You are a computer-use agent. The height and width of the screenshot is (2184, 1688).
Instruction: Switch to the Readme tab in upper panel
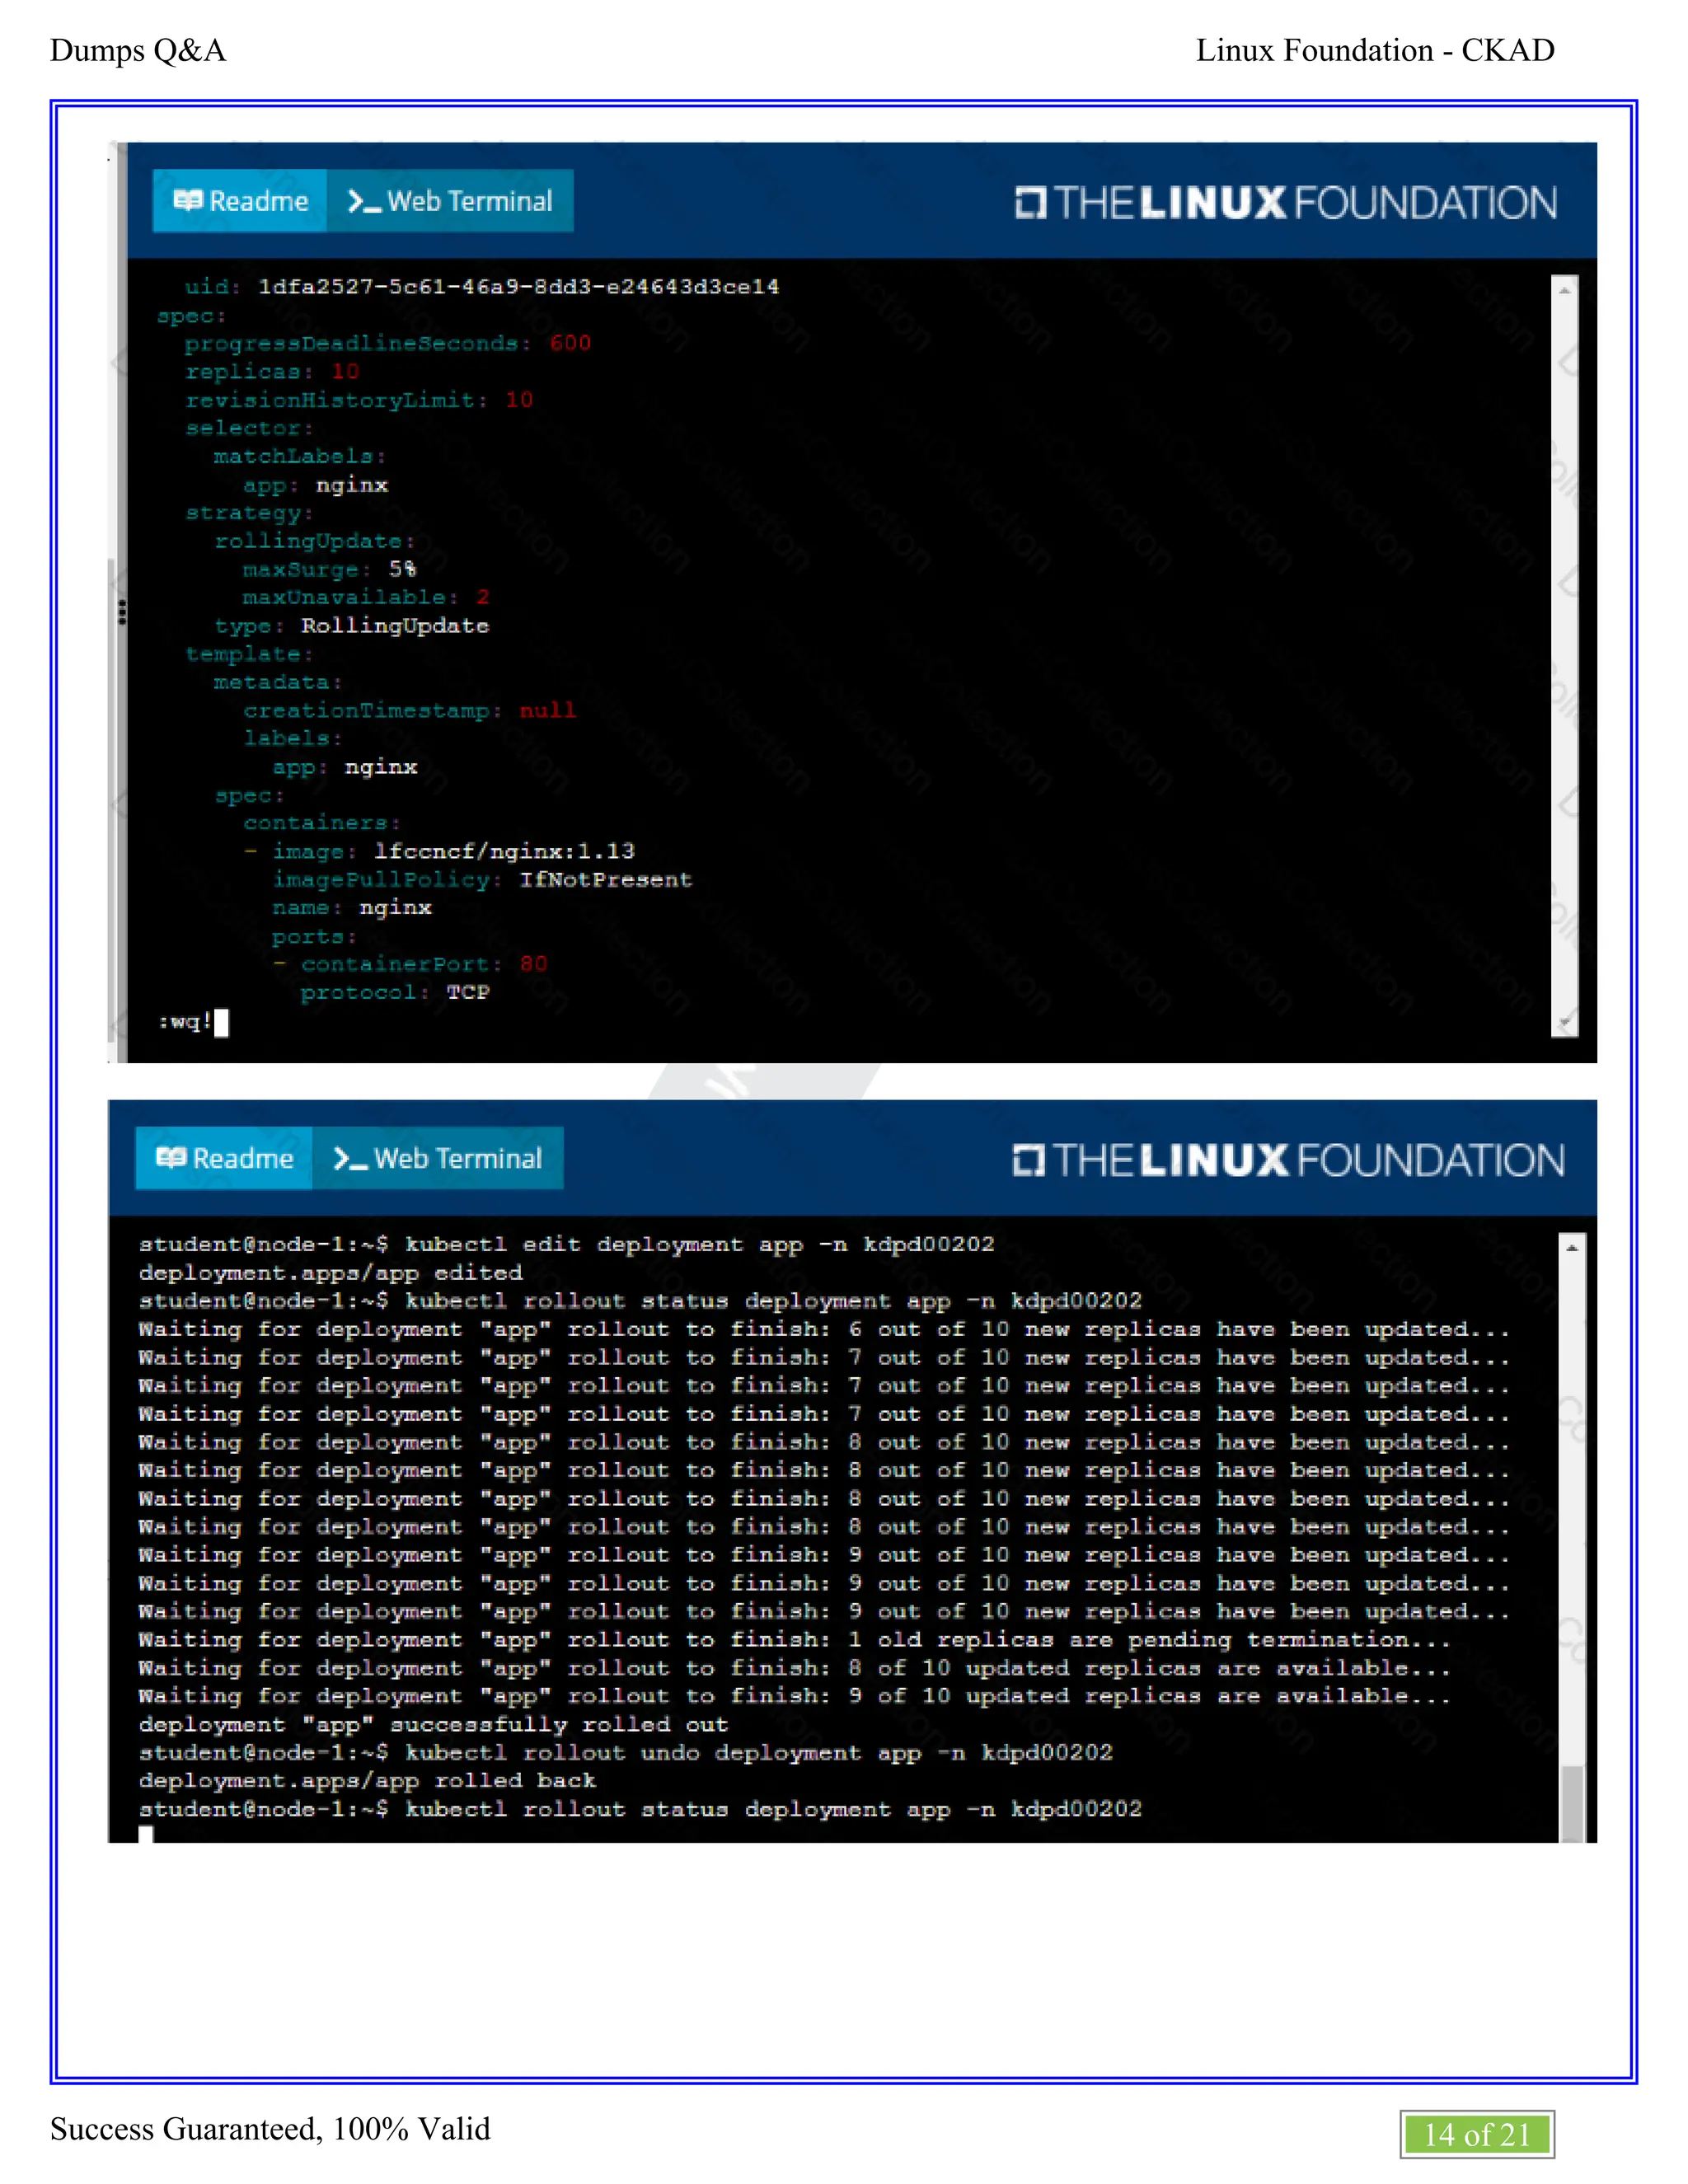[x=240, y=201]
